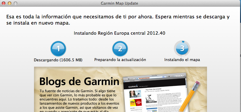Click the disabled zoom window button

tap(16, 3)
